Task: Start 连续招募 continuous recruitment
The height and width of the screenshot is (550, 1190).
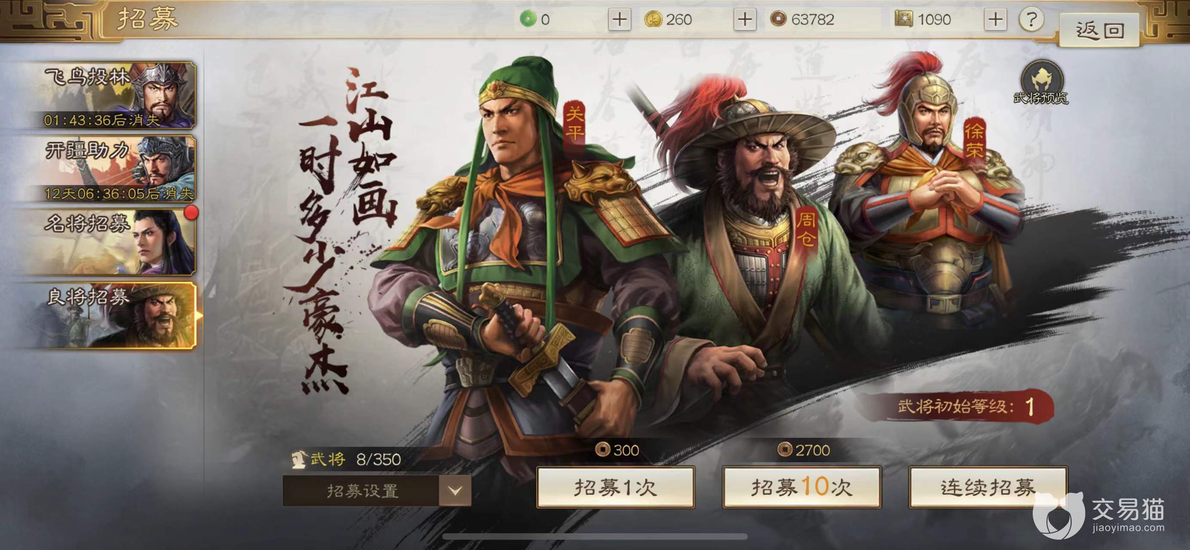Action: (x=988, y=487)
